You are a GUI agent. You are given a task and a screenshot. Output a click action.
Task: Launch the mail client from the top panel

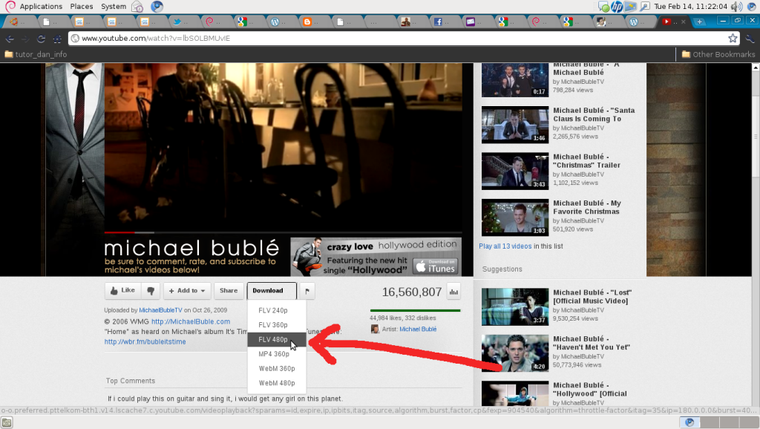coord(137,7)
